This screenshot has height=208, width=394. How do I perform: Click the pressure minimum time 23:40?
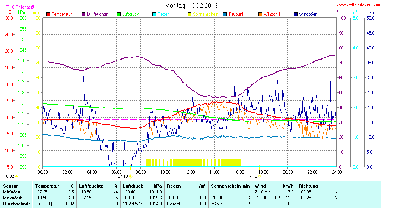[x=130, y=192]
